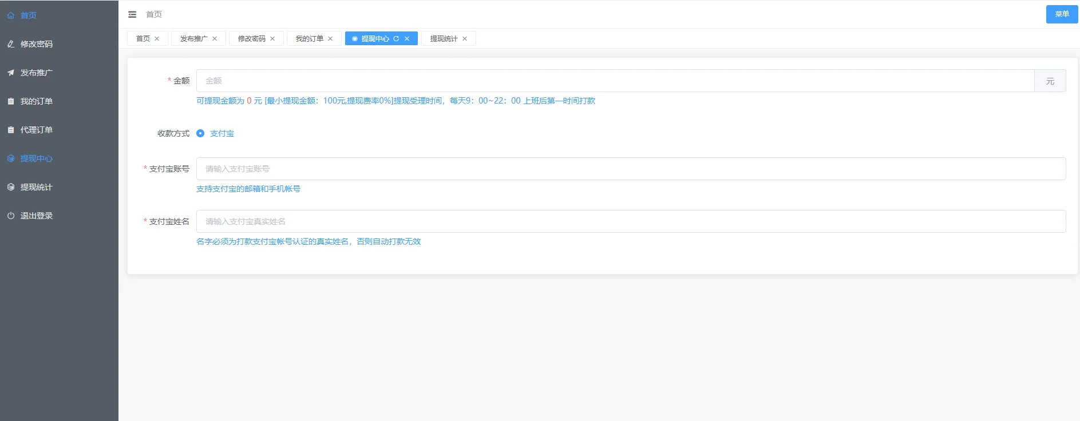Screen dimensions: 1080x421
Task: Close the 首页 tab with its X
Action: click(157, 39)
